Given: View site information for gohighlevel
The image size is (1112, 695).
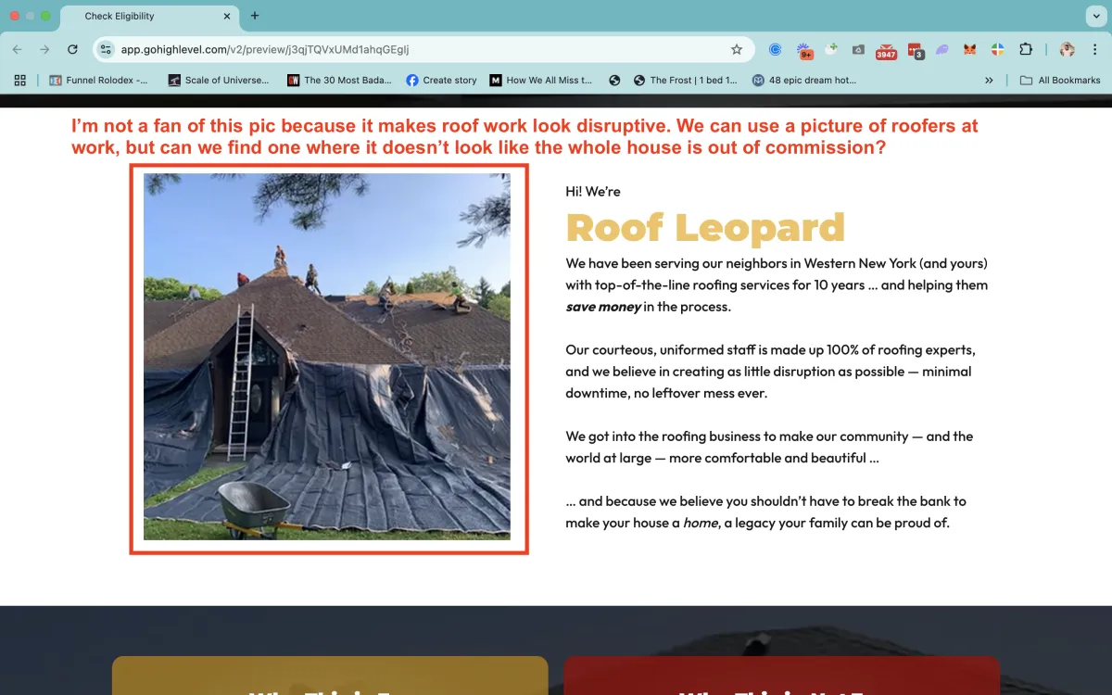Looking at the screenshot, I should coord(106,49).
